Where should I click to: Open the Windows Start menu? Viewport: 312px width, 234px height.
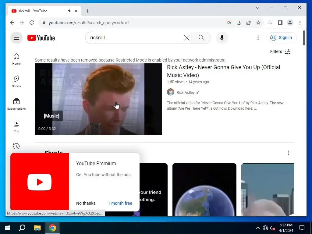click(7, 228)
